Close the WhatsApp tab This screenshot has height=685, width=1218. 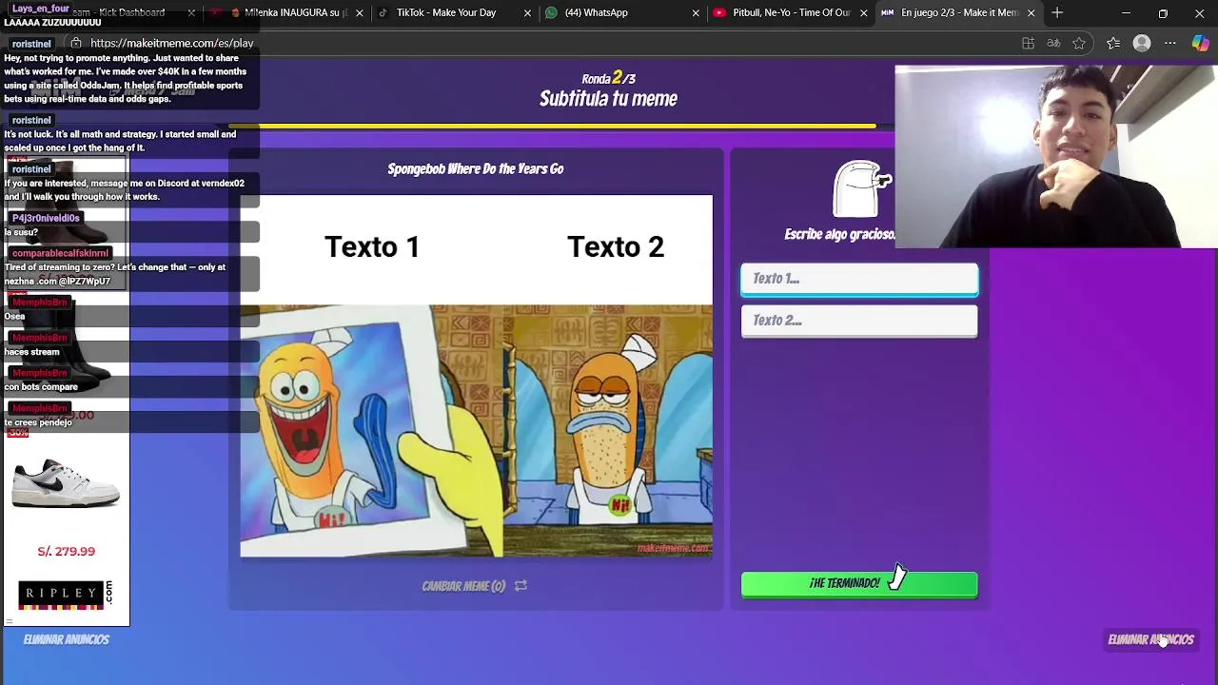click(x=696, y=12)
